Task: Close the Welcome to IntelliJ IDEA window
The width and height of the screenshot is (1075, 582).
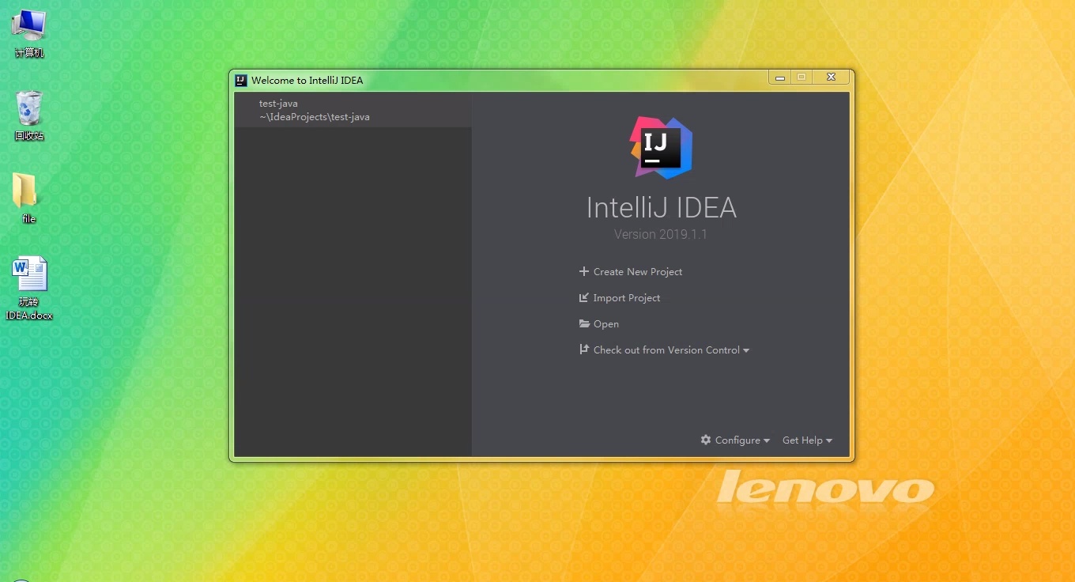Action: [831, 77]
